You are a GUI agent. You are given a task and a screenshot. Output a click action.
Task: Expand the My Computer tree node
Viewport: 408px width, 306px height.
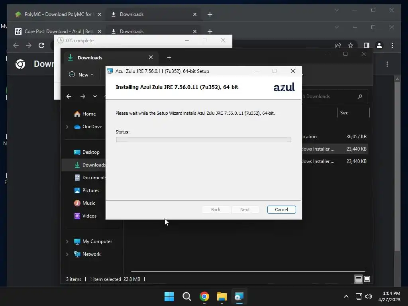point(67,241)
